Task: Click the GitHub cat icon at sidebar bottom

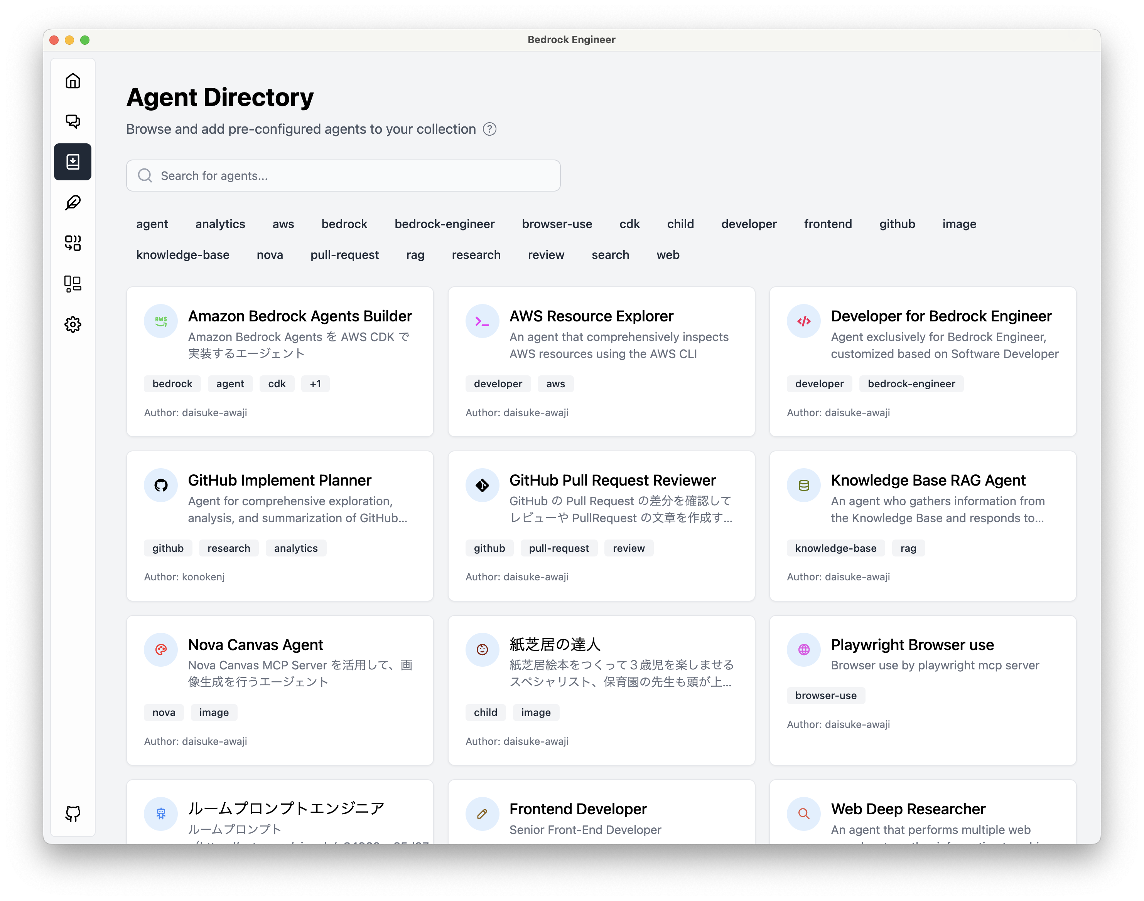Action: (x=73, y=814)
